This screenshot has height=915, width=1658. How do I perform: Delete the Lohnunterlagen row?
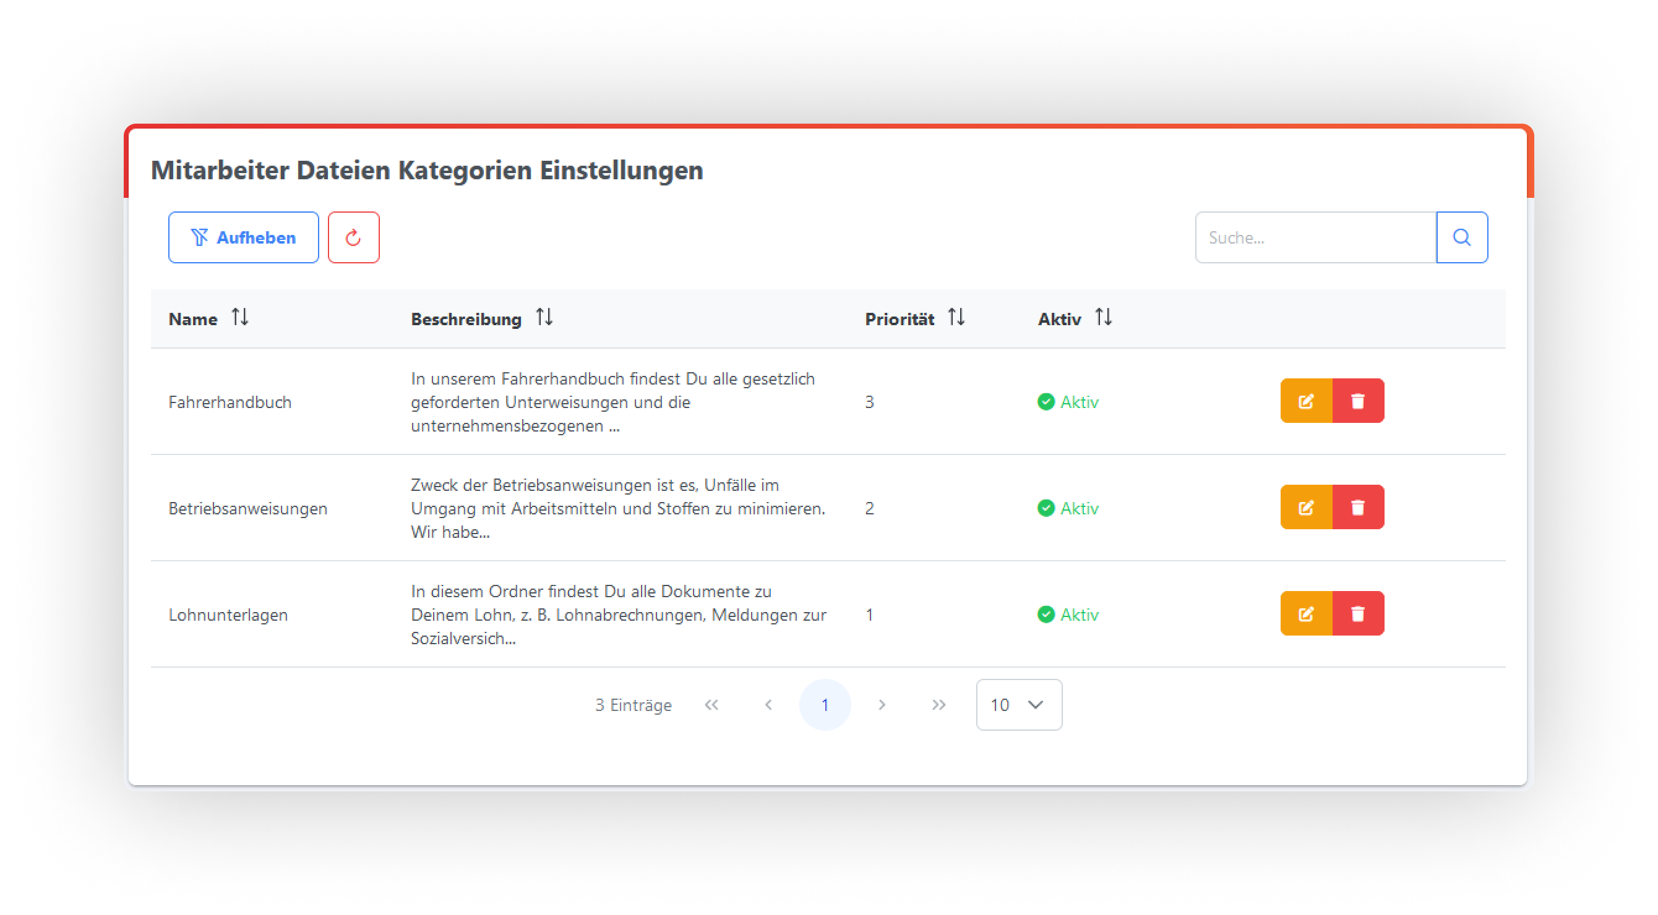click(x=1357, y=613)
